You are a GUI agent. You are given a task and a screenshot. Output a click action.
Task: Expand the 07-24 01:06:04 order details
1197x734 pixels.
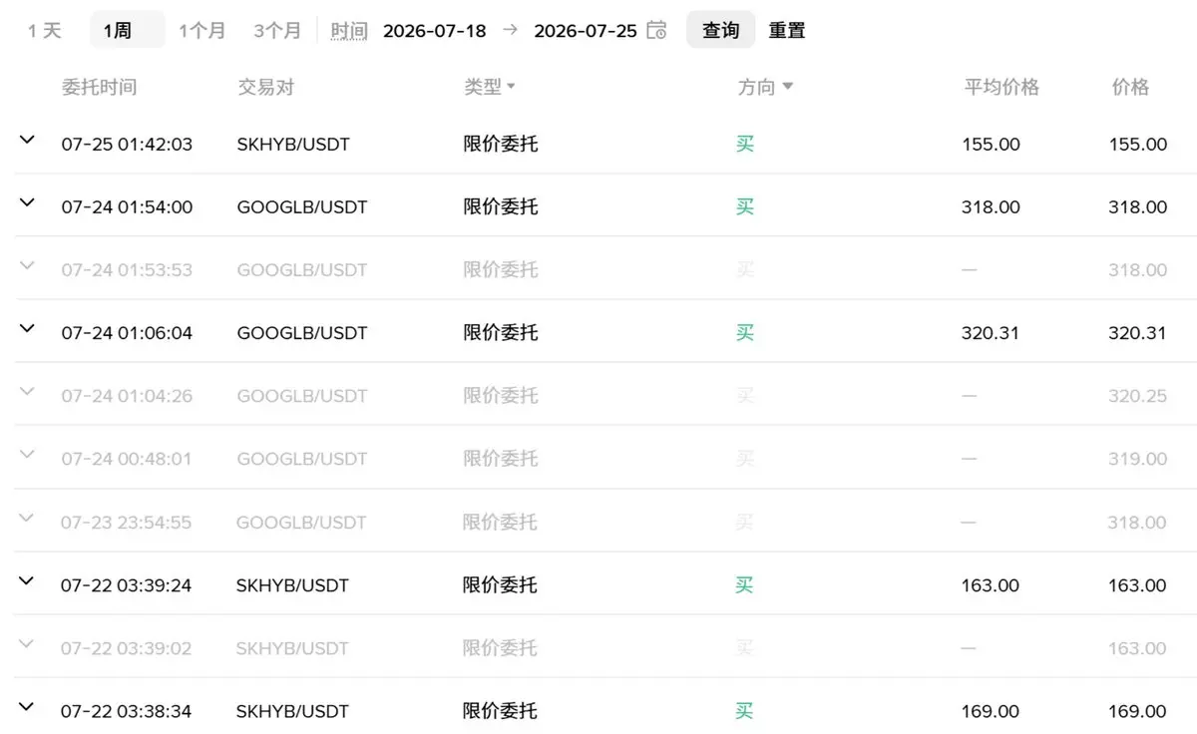pyautogui.click(x=27, y=329)
